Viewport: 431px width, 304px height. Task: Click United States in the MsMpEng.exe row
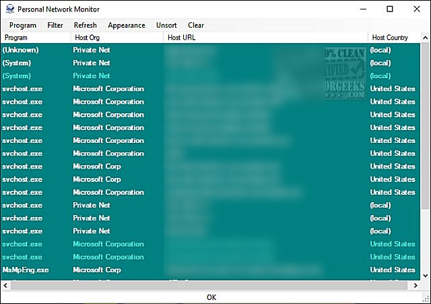tap(393, 270)
